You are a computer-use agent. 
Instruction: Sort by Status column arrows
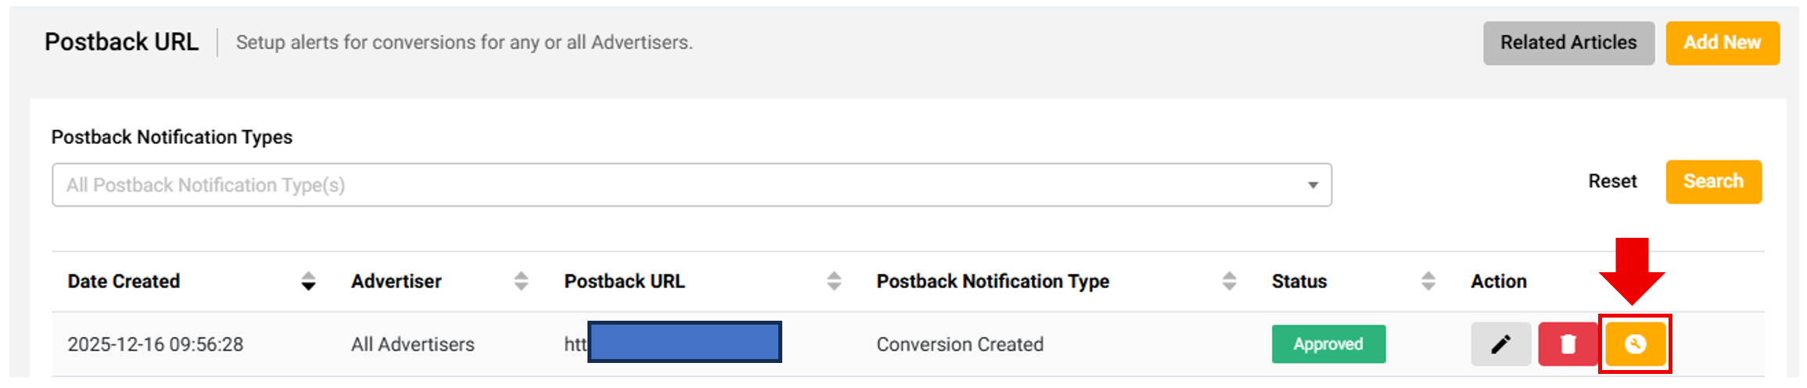[x=1428, y=282]
